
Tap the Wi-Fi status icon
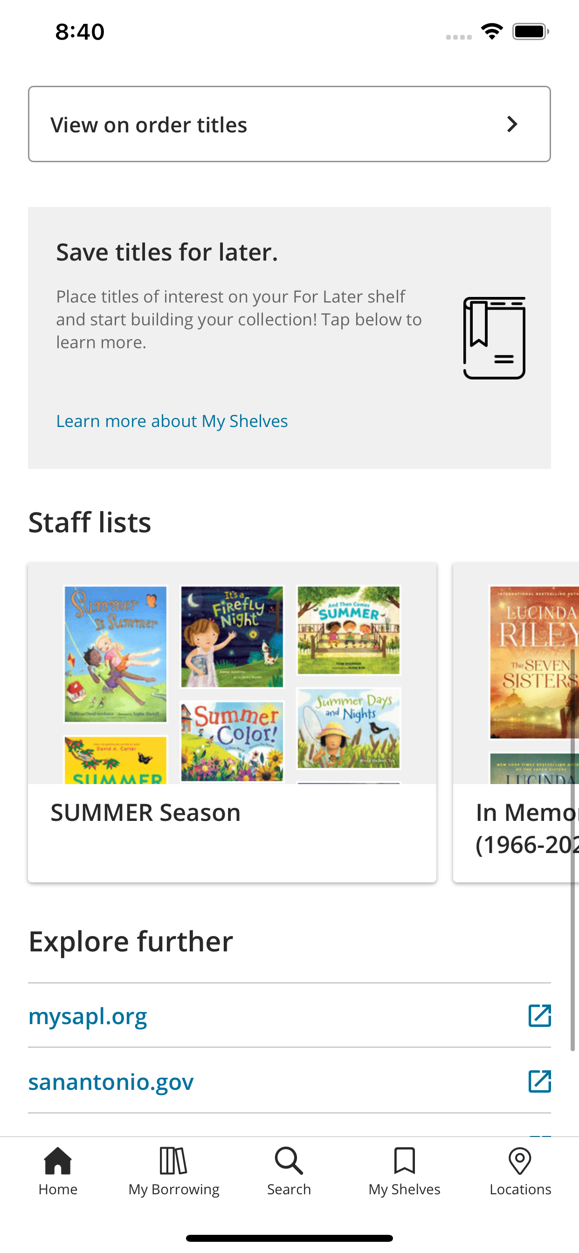tap(492, 32)
